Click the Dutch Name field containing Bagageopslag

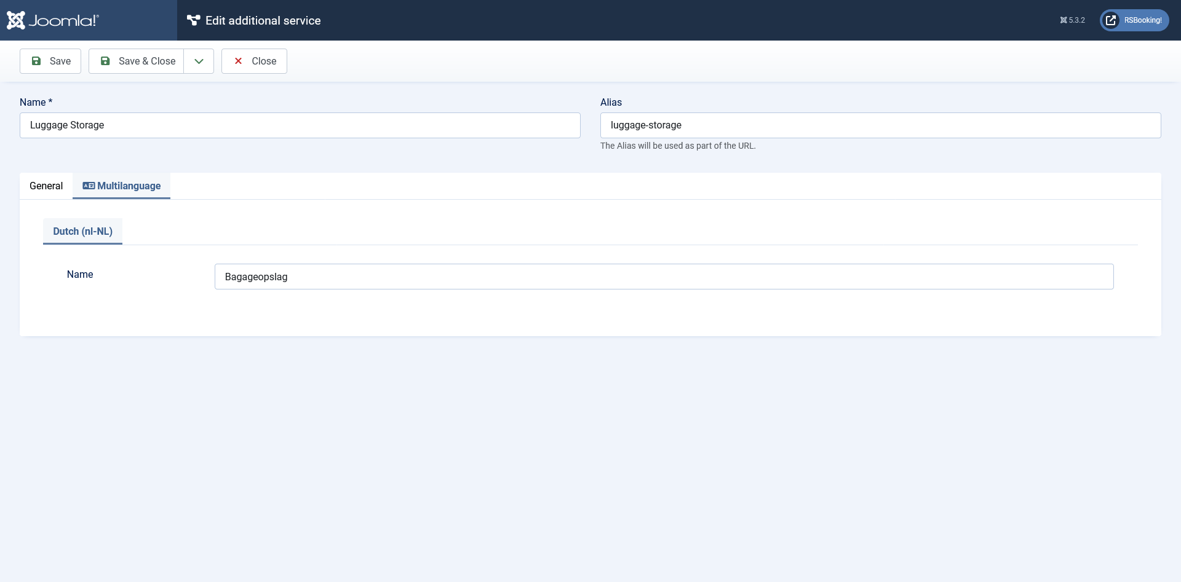tap(664, 277)
